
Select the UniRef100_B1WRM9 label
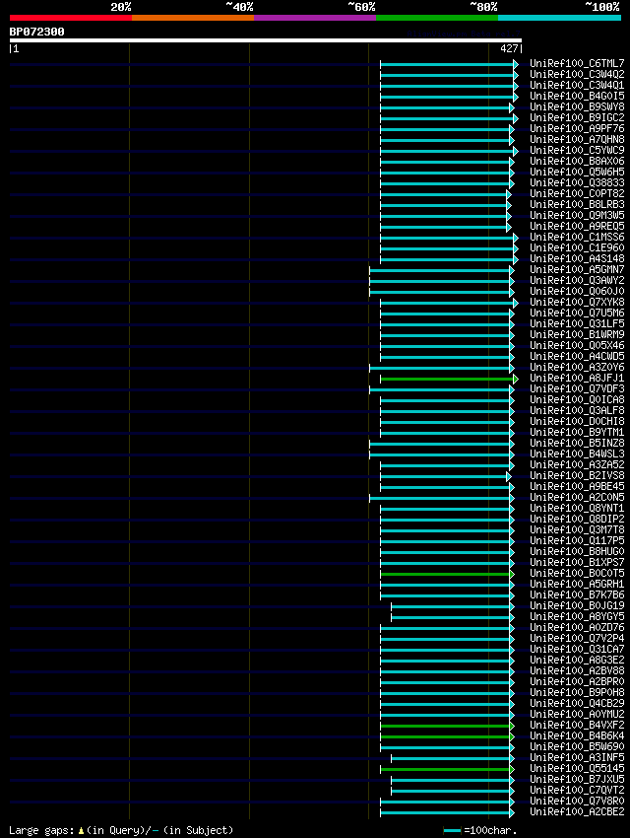coord(577,334)
